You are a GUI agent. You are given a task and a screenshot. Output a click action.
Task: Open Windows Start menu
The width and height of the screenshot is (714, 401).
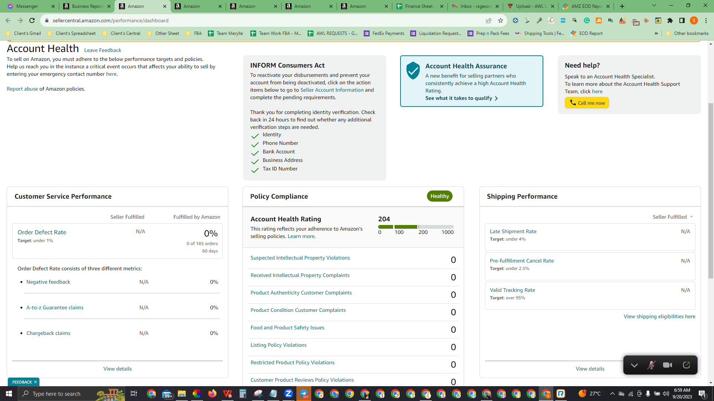(x=9, y=394)
